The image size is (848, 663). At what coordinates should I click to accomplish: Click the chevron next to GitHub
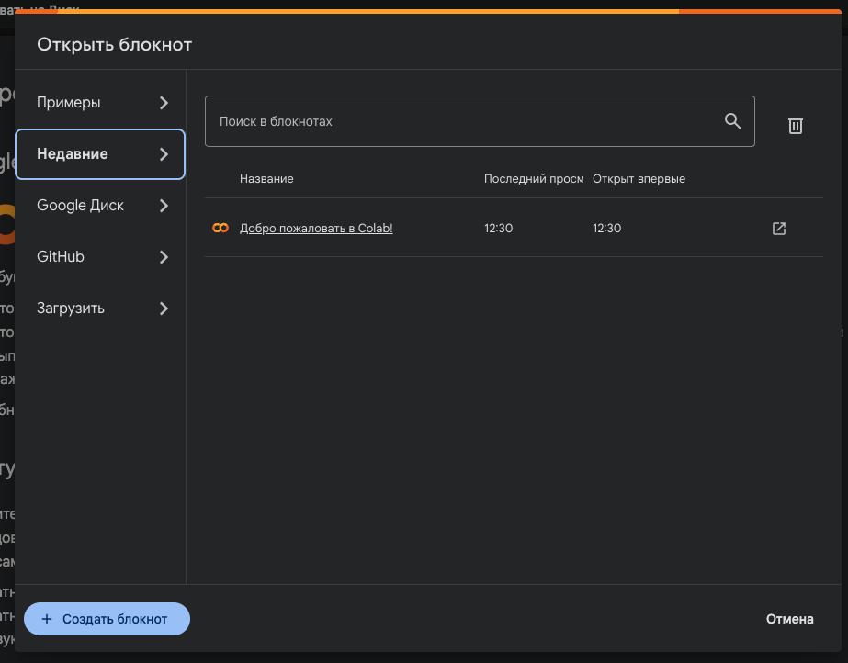164,257
